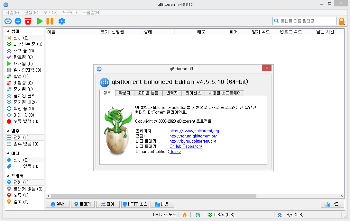Open the search filter dropdown by magnifier
The height and width of the screenshot is (221, 350).
tap(276, 21)
